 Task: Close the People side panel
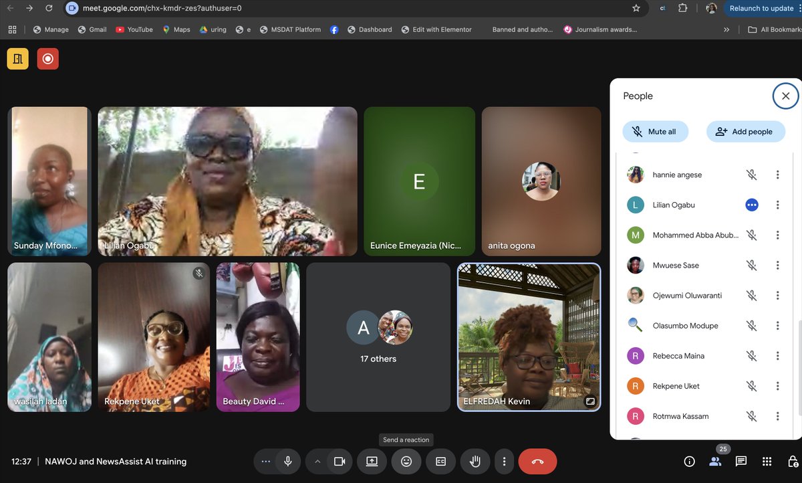click(785, 96)
